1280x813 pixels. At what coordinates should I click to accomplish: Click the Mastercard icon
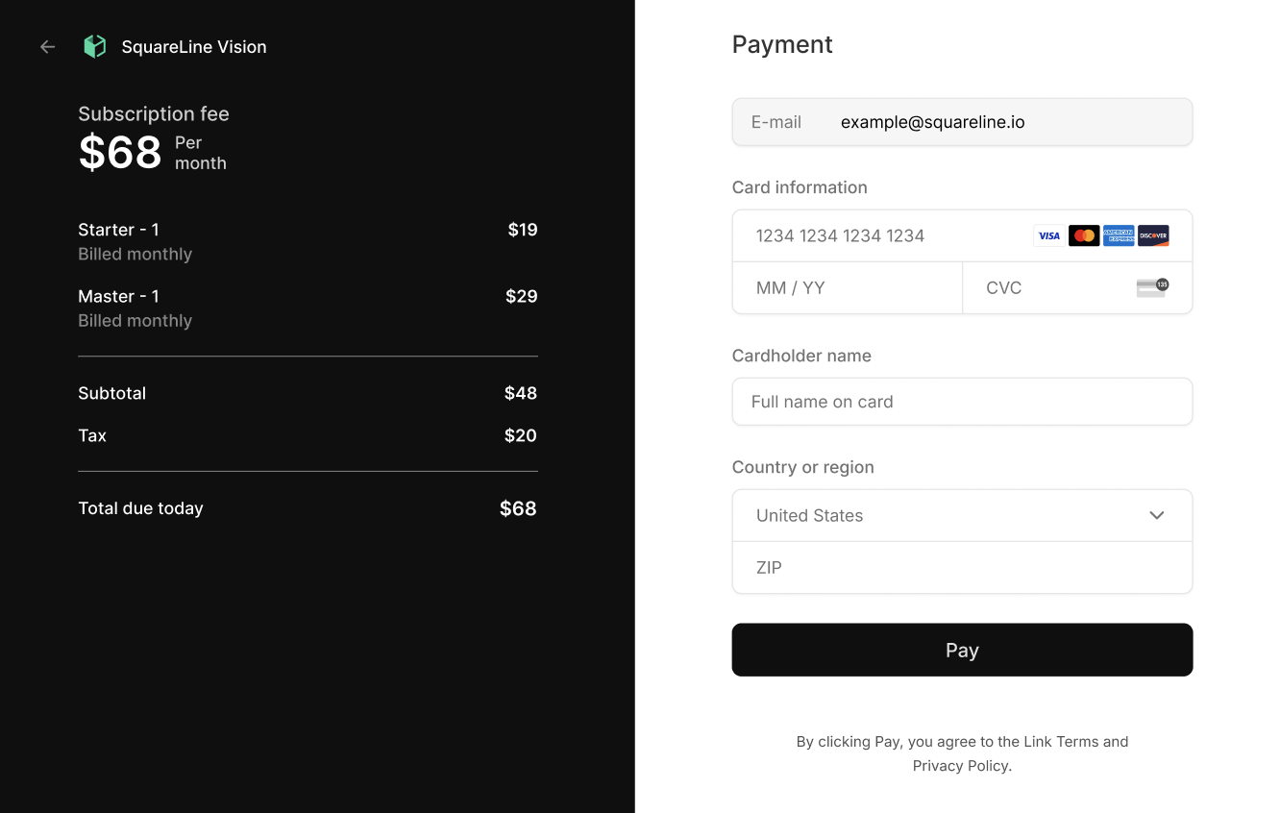(1084, 235)
